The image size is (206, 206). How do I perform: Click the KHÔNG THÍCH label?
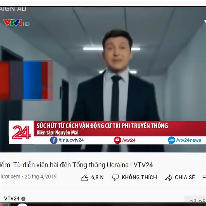139,177
